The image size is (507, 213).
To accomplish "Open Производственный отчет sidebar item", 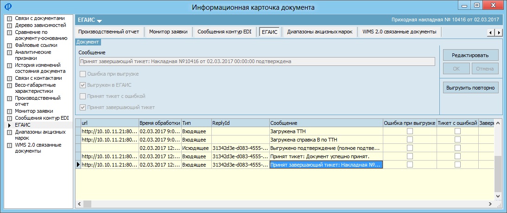I will pyautogui.click(x=38, y=101).
